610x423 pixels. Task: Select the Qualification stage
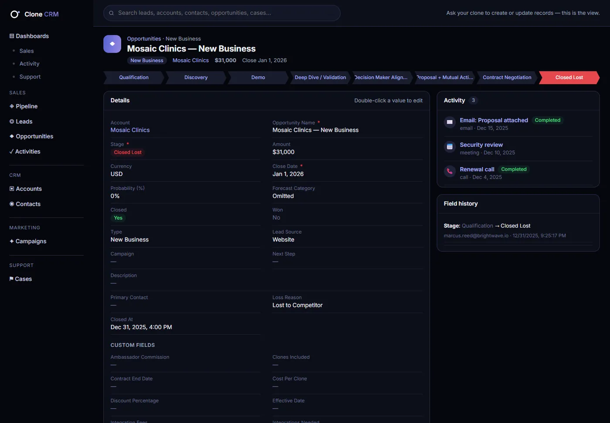(134, 77)
